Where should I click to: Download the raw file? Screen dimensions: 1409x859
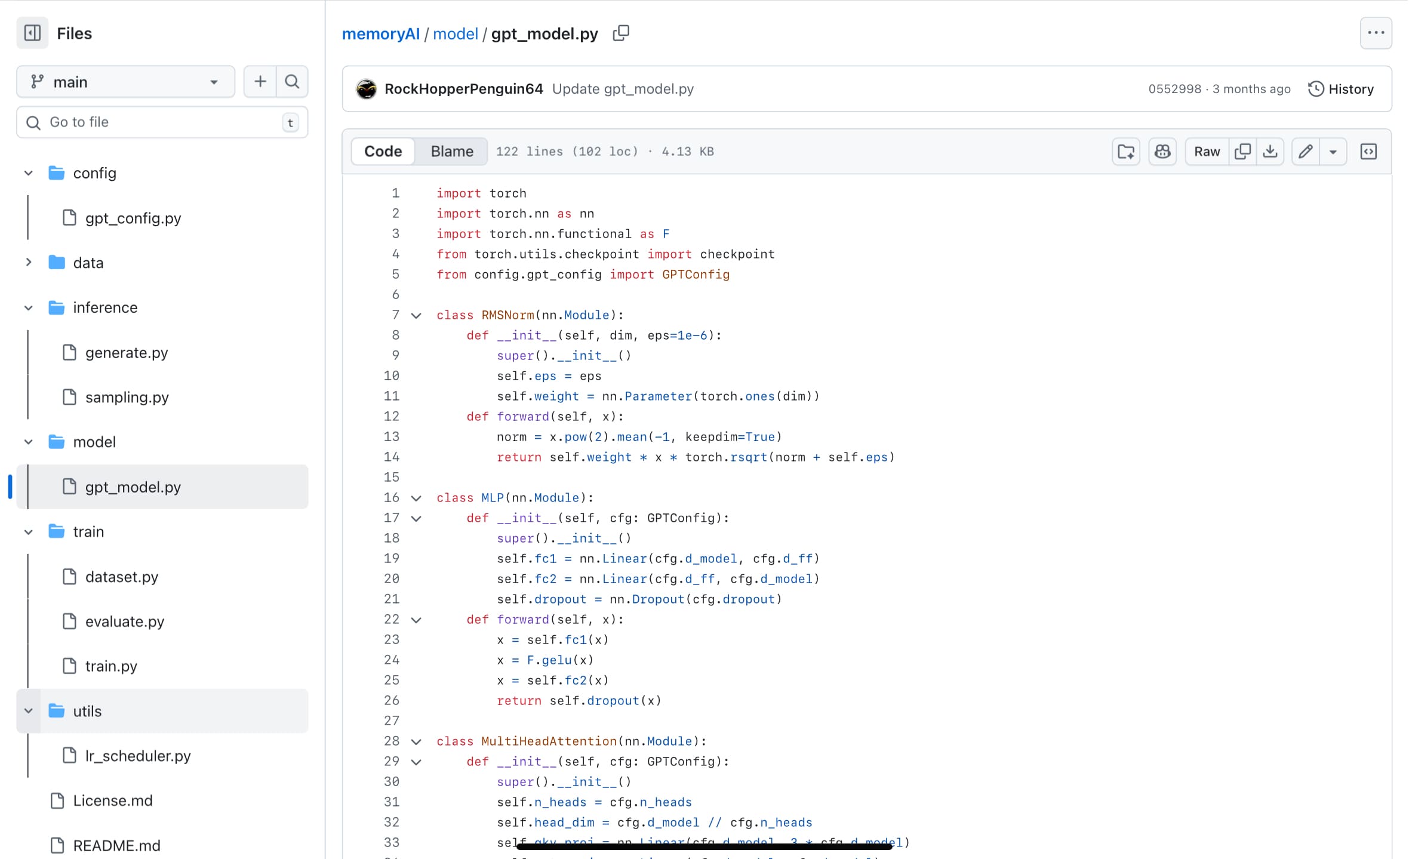click(1270, 151)
